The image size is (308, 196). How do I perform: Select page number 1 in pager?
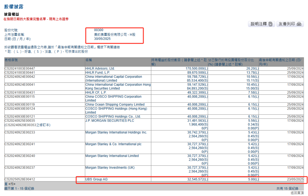(12, 184)
